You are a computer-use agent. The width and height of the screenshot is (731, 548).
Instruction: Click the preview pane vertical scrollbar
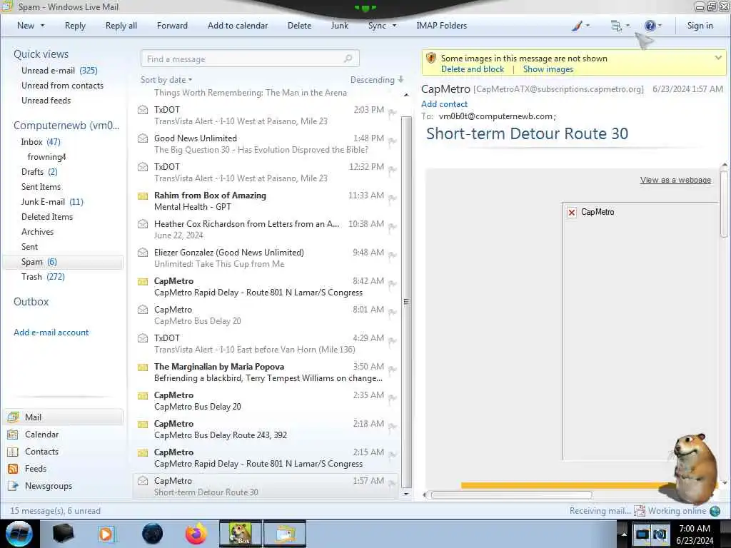point(724,204)
